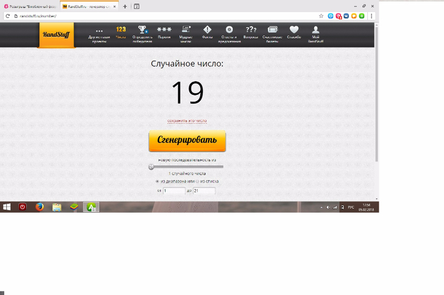Image resolution: width=444 pixels, height=295 pixels.
Task: Switch to the first browser tab 'Розыгрыш'
Action: tap(30, 6)
